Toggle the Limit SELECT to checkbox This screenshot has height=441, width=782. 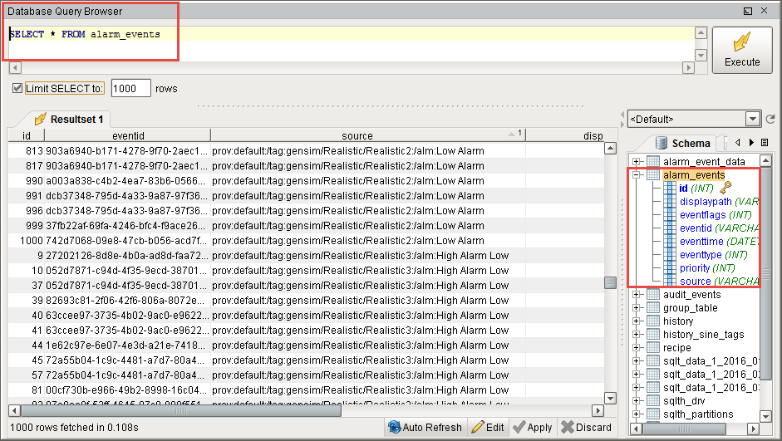click(x=17, y=88)
